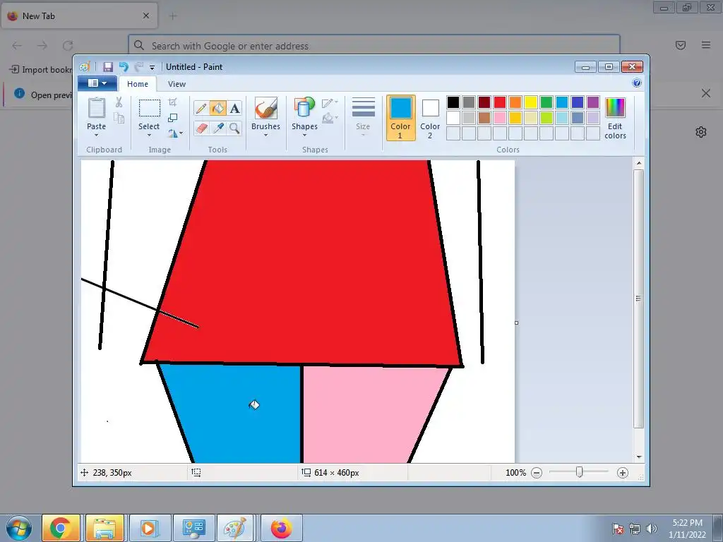Click the Cut scissors icon
Screen dimensions: 723x542
click(119, 102)
